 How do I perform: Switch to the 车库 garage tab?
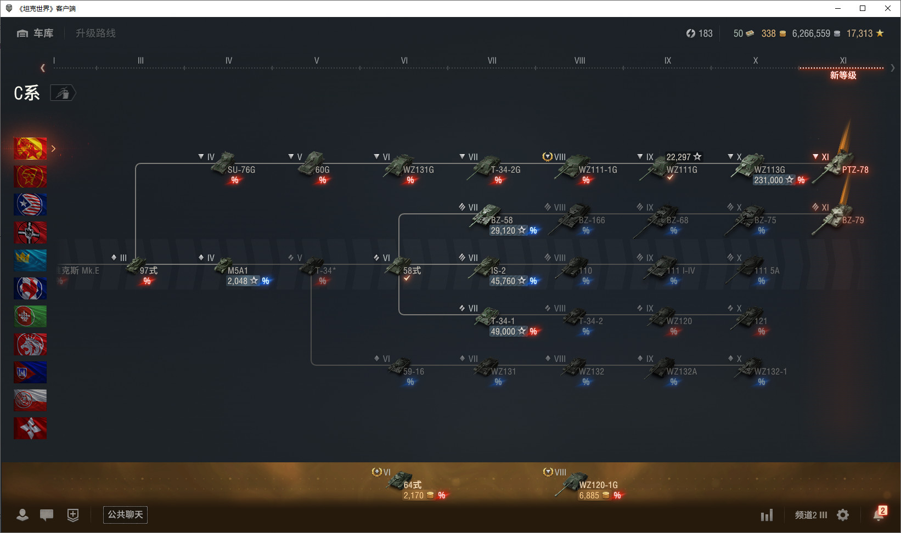35,33
